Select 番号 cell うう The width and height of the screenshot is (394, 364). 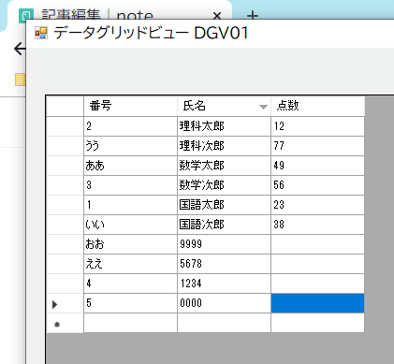130,146
